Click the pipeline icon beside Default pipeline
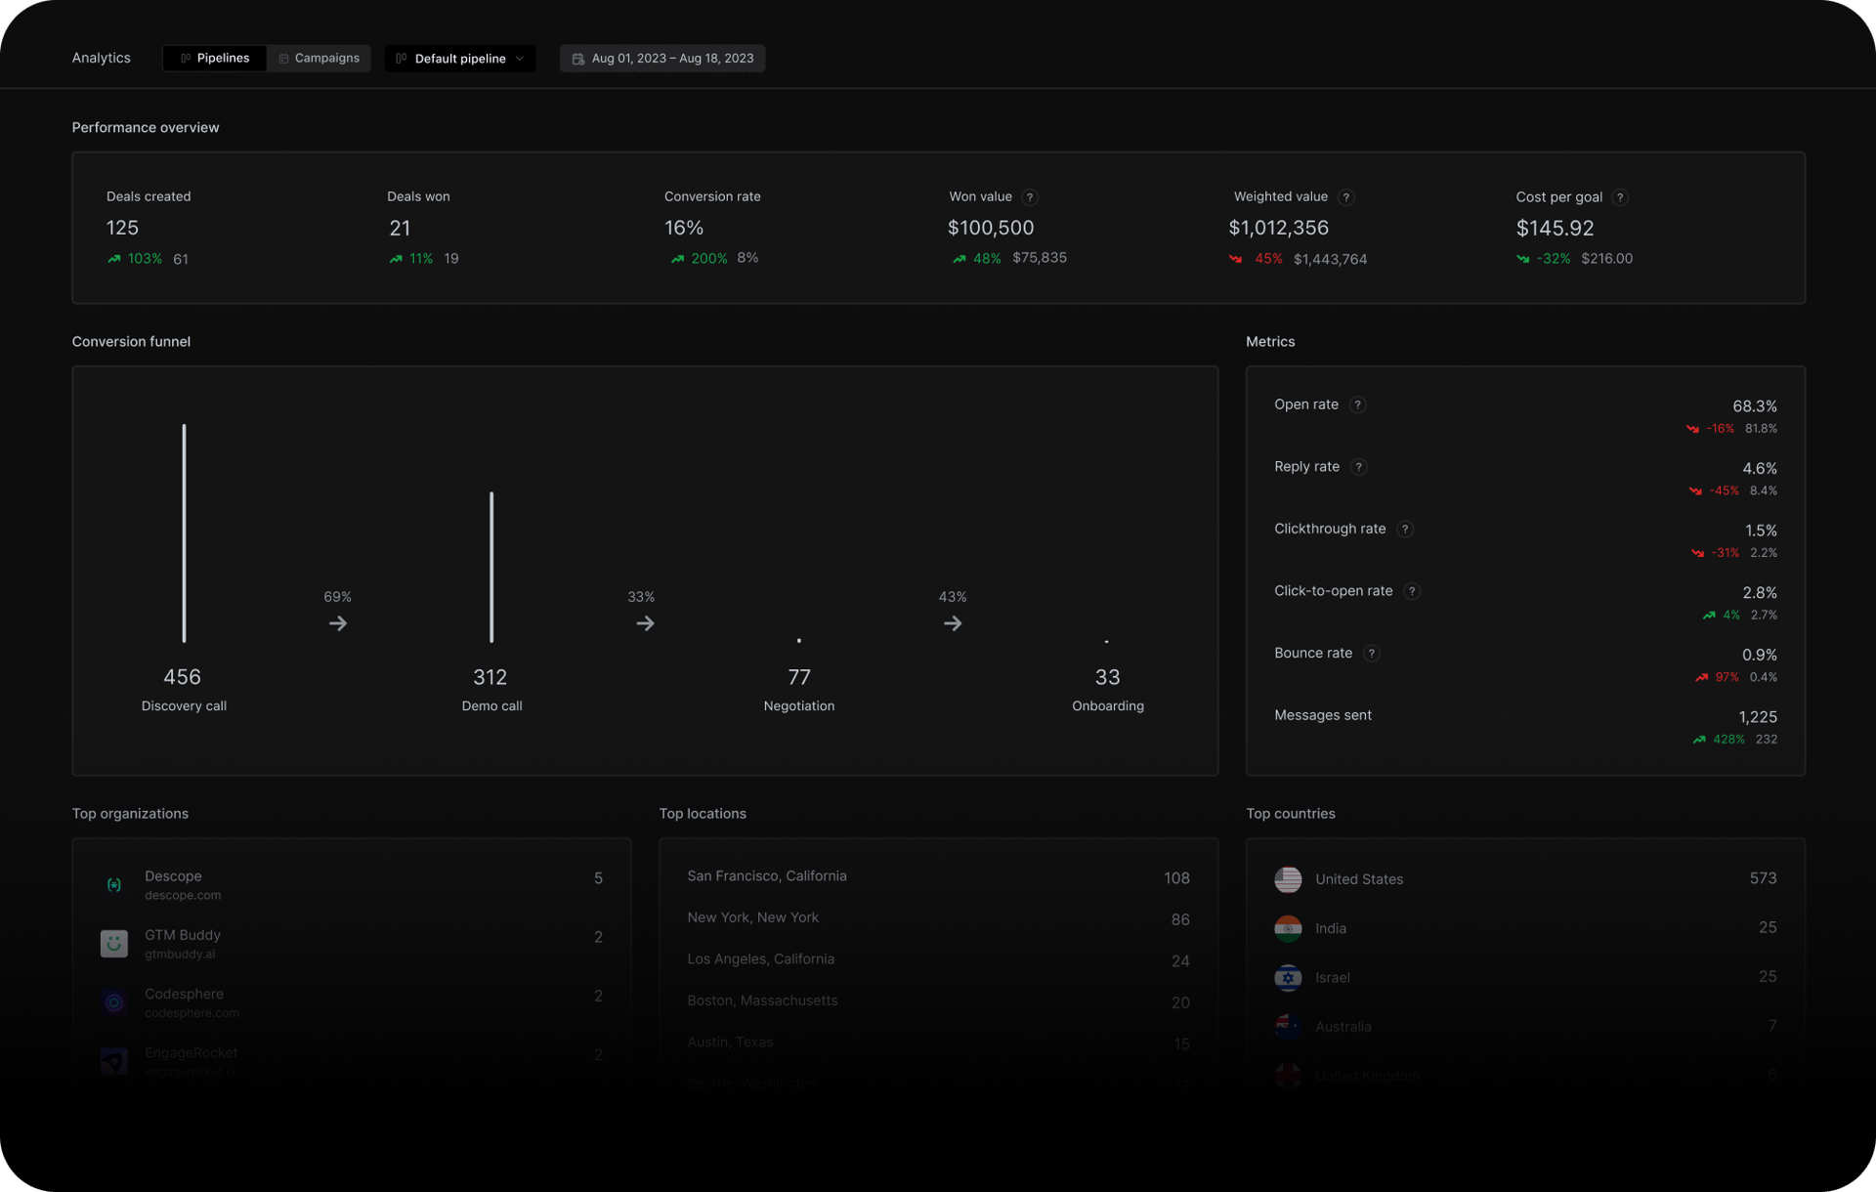Viewport: 1876px width, 1192px height. [x=402, y=59]
